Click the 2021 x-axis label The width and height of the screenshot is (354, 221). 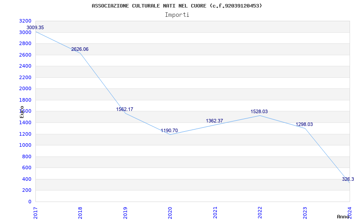point(215,213)
